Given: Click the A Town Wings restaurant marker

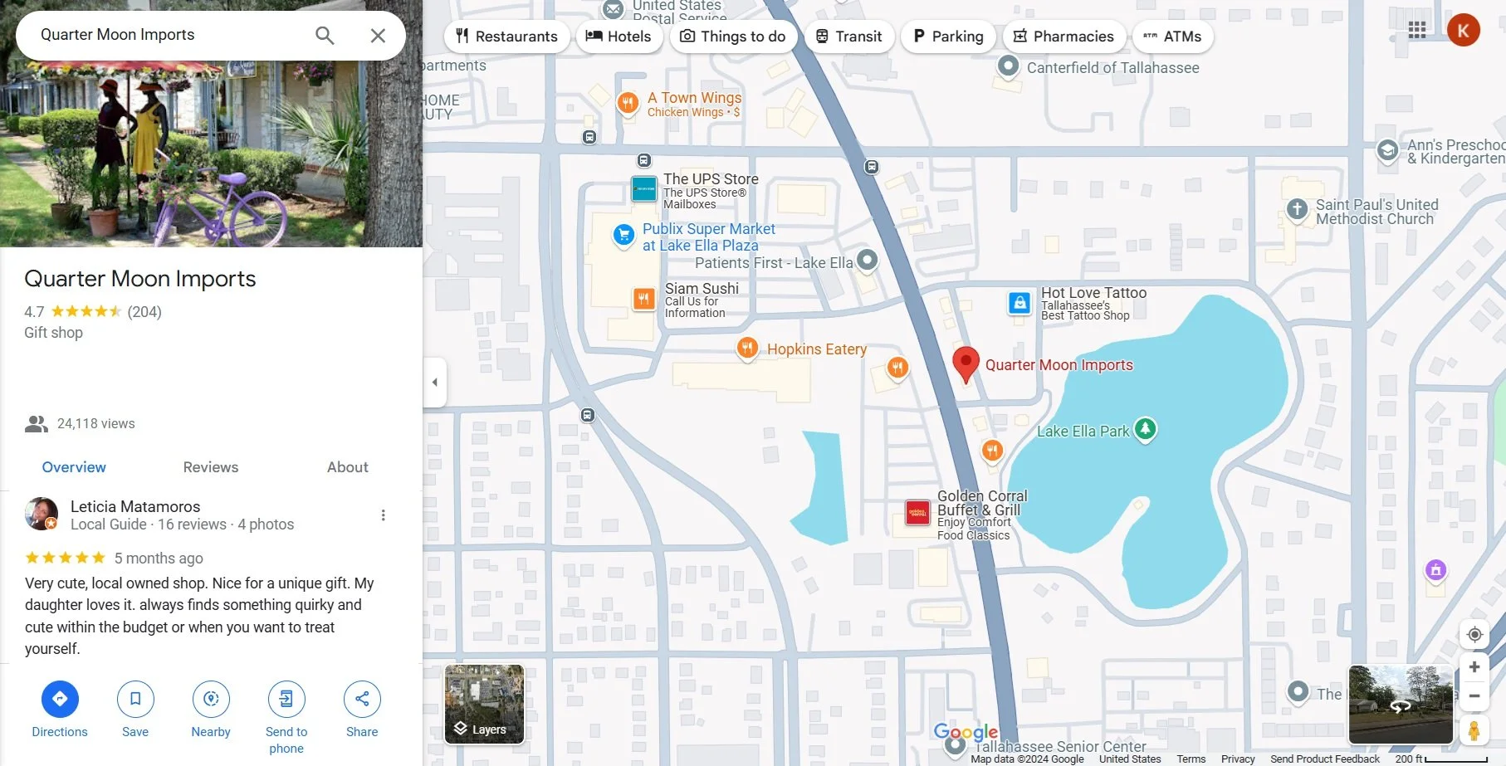Looking at the screenshot, I should tap(628, 103).
